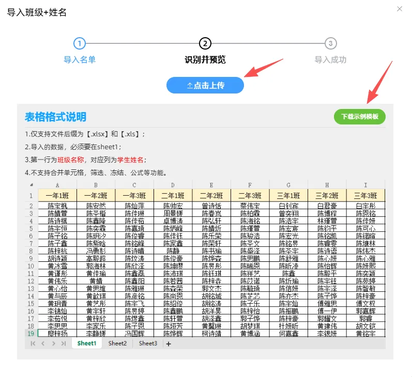Click the cell with name 黄冰雪
The image size is (412, 377).
click(57, 265)
